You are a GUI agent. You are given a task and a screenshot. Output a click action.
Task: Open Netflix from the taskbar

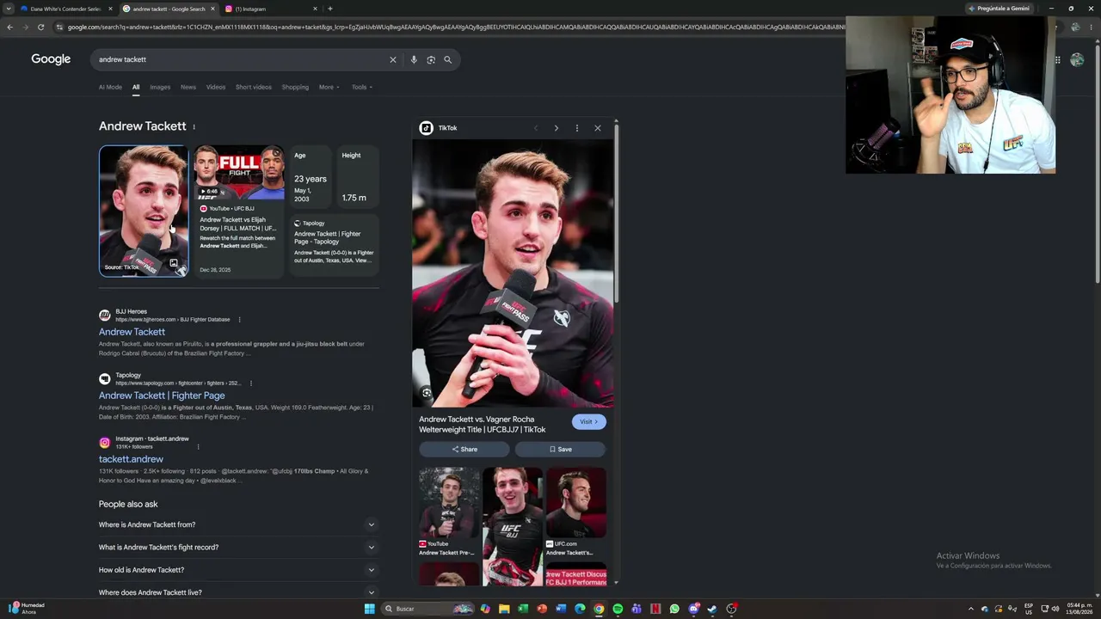pos(655,609)
